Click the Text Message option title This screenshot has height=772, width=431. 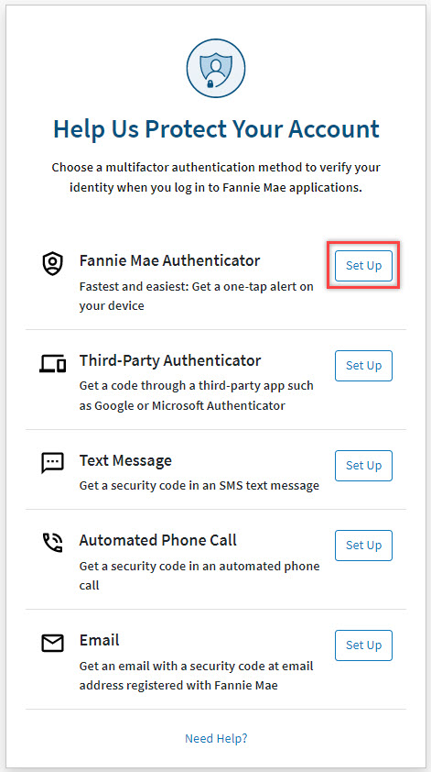[x=125, y=461]
